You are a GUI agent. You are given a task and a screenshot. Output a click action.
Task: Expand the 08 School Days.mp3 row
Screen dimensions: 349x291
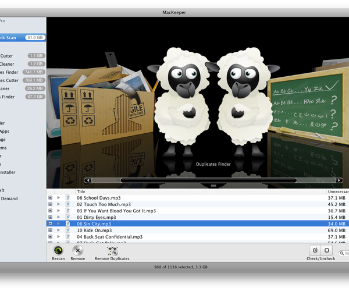(59, 198)
